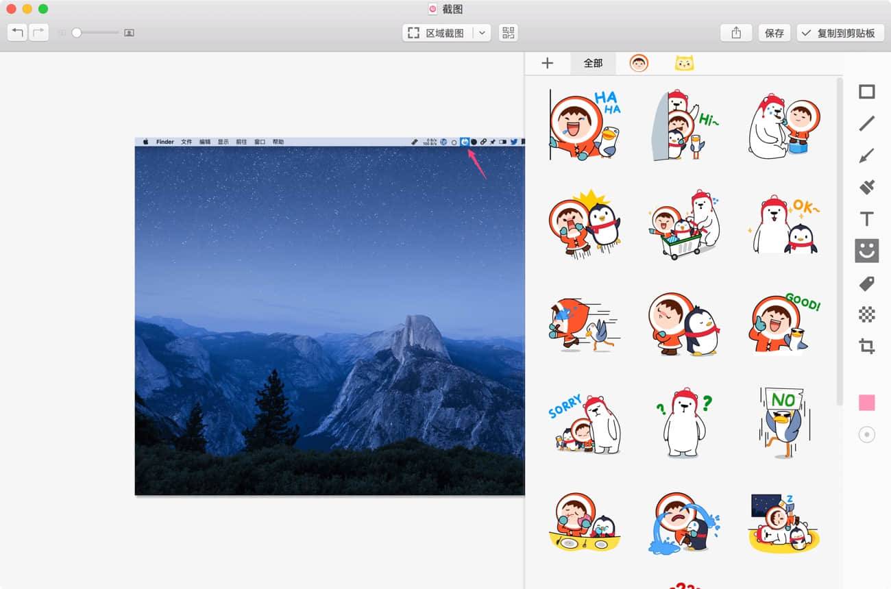Insert the sleeping Z sticker
This screenshot has height=589, width=891.
tap(784, 522)
